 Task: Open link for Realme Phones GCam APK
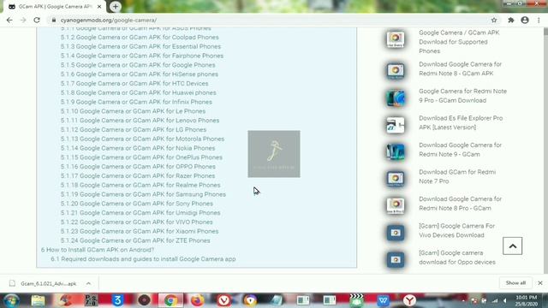click(x=140, y=185)
